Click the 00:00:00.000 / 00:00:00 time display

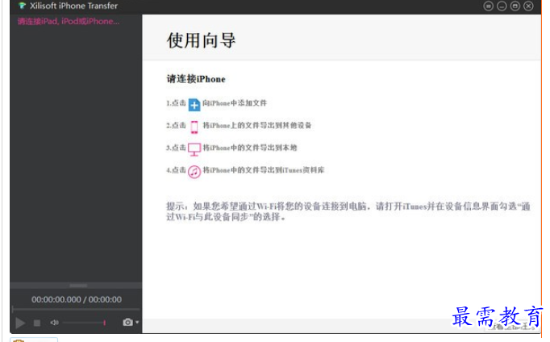click(77, 299)
